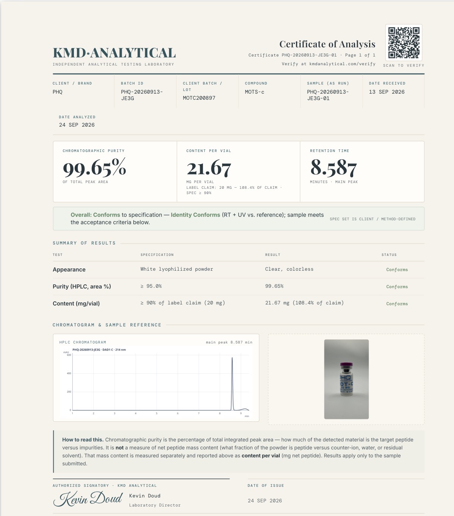Select the ≥ 95.0% specification

pyautogui.click(x=151, y=286)
